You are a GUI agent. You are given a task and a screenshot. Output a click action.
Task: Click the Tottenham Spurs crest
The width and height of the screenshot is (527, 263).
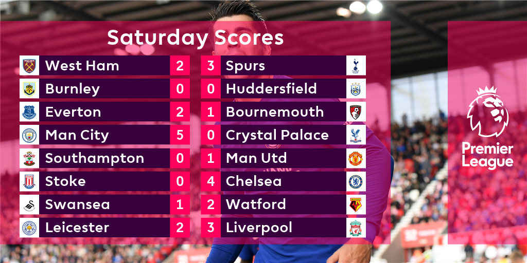[356, 65]
